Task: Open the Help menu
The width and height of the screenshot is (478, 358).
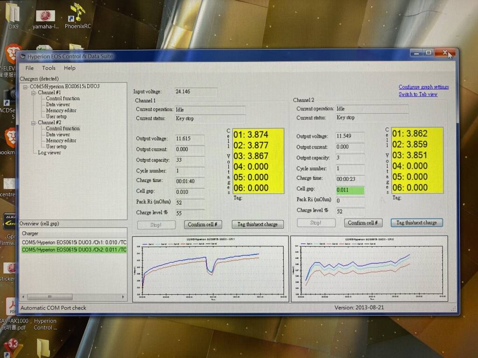Action: tap(70, 68)
